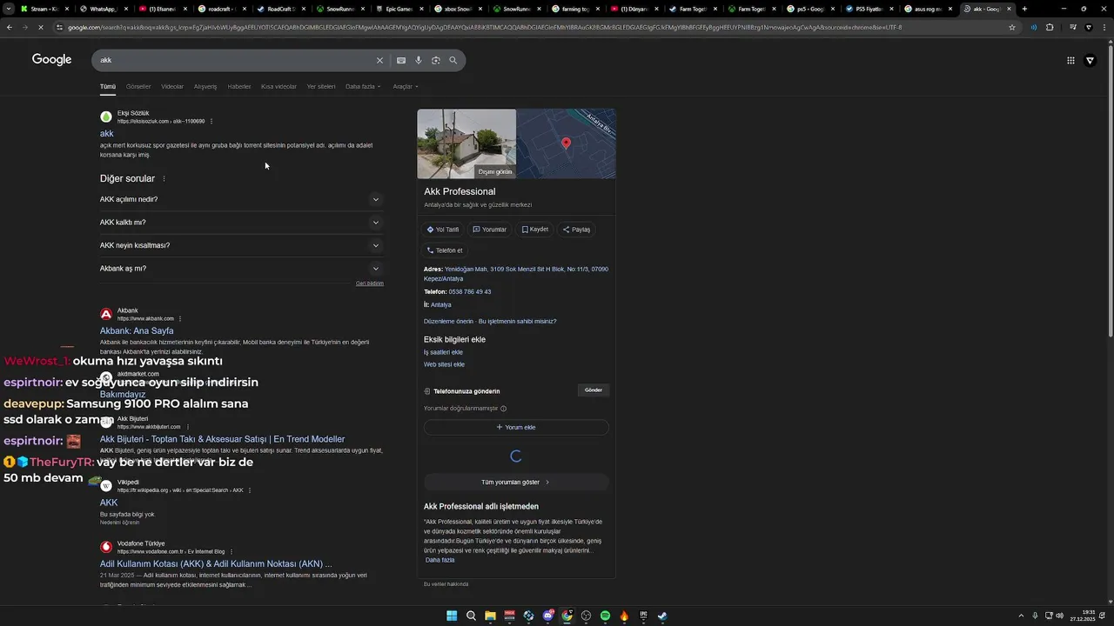Click 'Düzenleme önerin' link
The image size is (1114, 626).
tap(448, 321)
